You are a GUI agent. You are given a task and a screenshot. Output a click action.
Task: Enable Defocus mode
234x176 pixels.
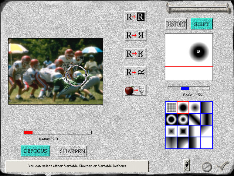(x=35, y=151)
